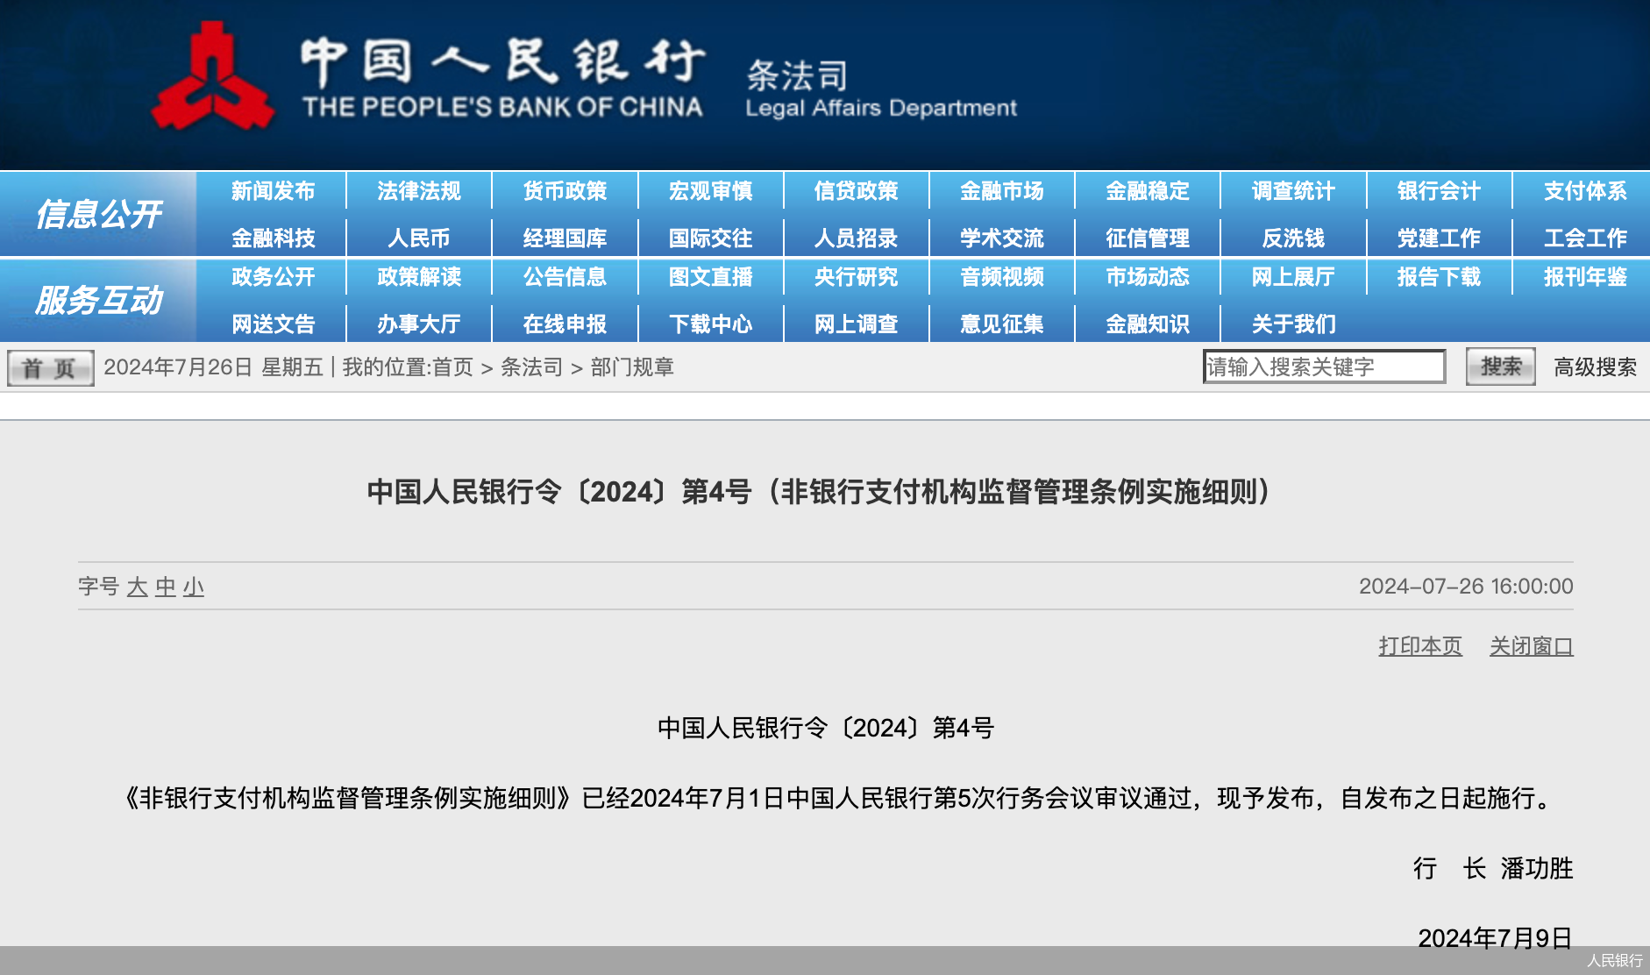Open 央行研究 menu item

point(856,277)
